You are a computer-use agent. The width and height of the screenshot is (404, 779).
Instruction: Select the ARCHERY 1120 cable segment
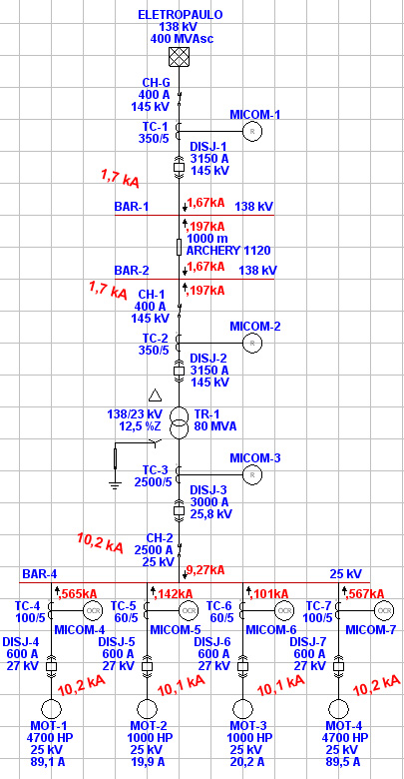[179, 247]
